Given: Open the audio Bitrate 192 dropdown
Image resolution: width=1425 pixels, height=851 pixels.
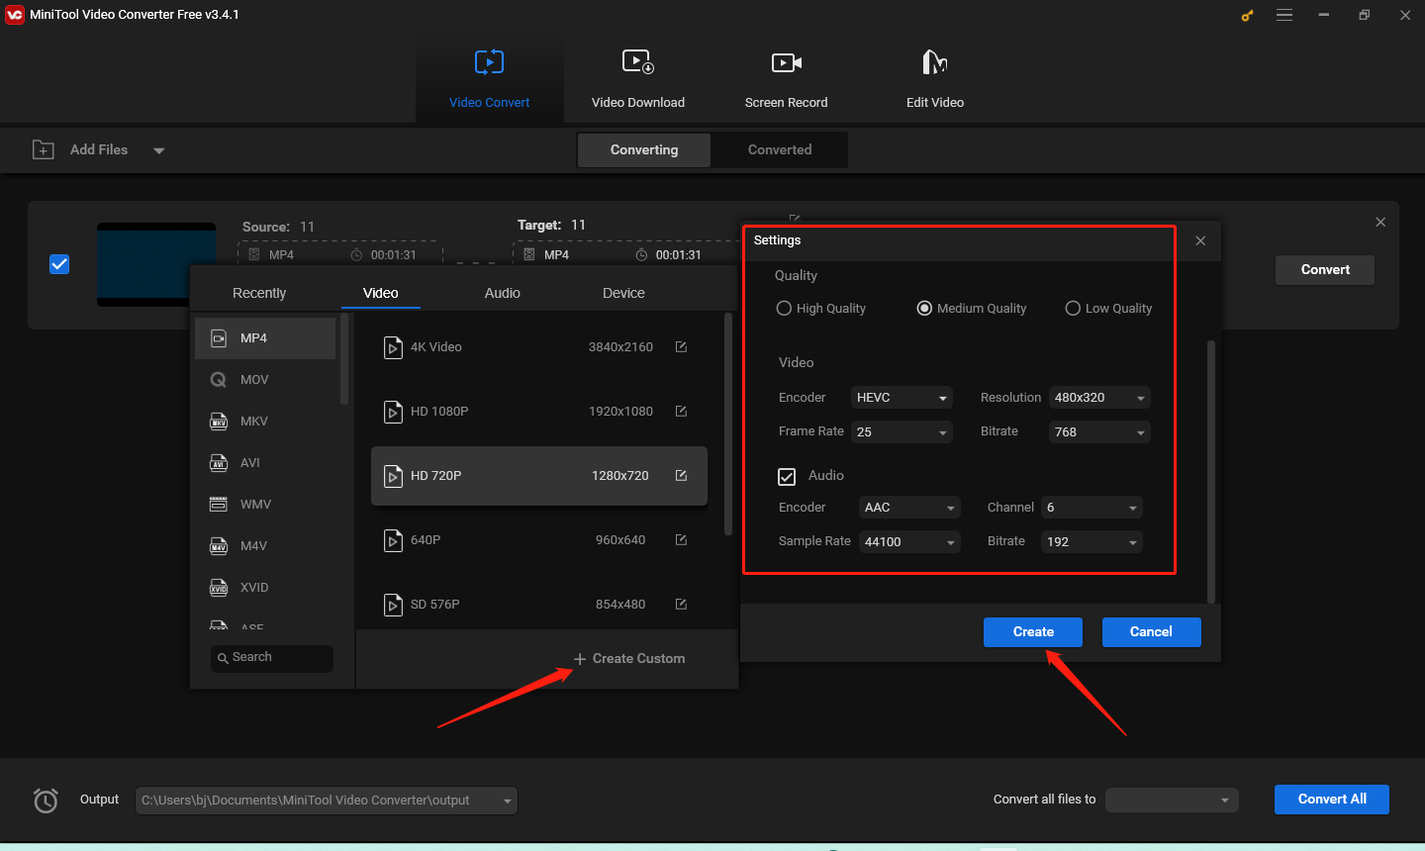Looking at the screenshot, I should 1092,542.
